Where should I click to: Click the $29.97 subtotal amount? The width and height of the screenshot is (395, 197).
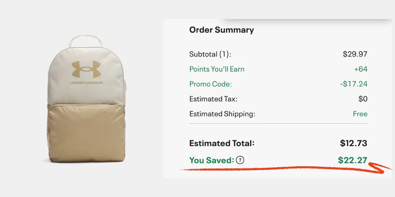click(355, 54)
